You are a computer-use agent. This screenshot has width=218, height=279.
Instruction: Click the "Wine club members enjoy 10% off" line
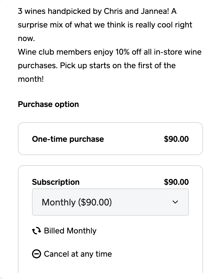coord(110,52)
